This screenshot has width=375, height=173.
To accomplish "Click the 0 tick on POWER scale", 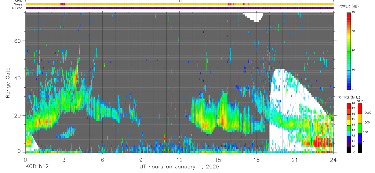I will (353, 89).
